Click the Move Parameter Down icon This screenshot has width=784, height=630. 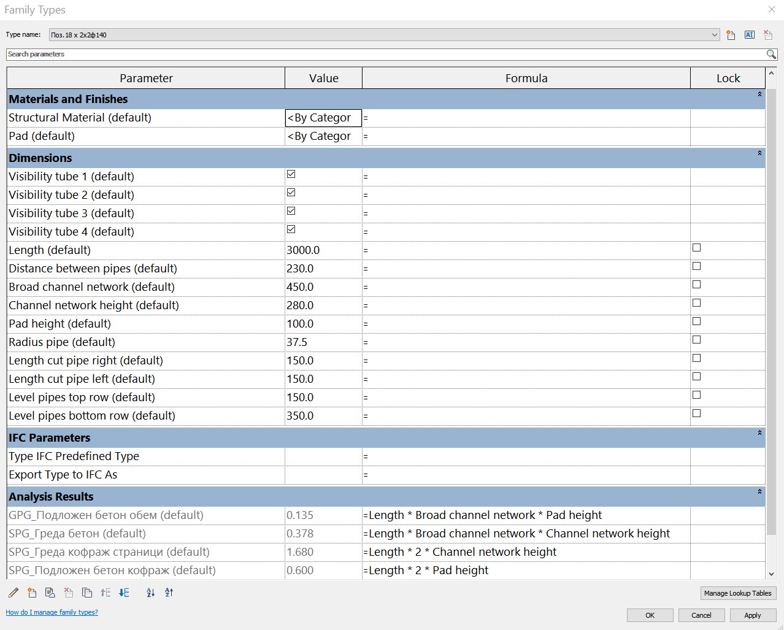tap(124, 593)
